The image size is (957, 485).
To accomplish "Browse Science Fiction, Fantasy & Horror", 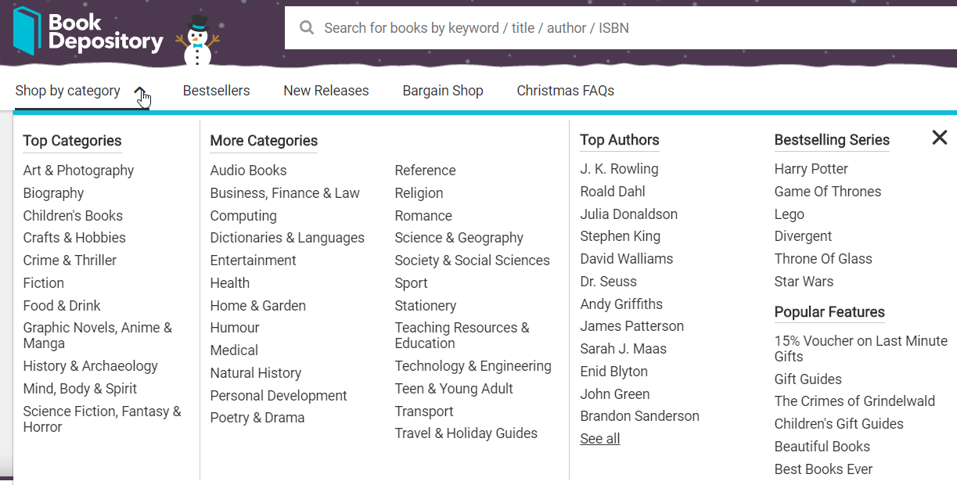I will click(102, 419).
